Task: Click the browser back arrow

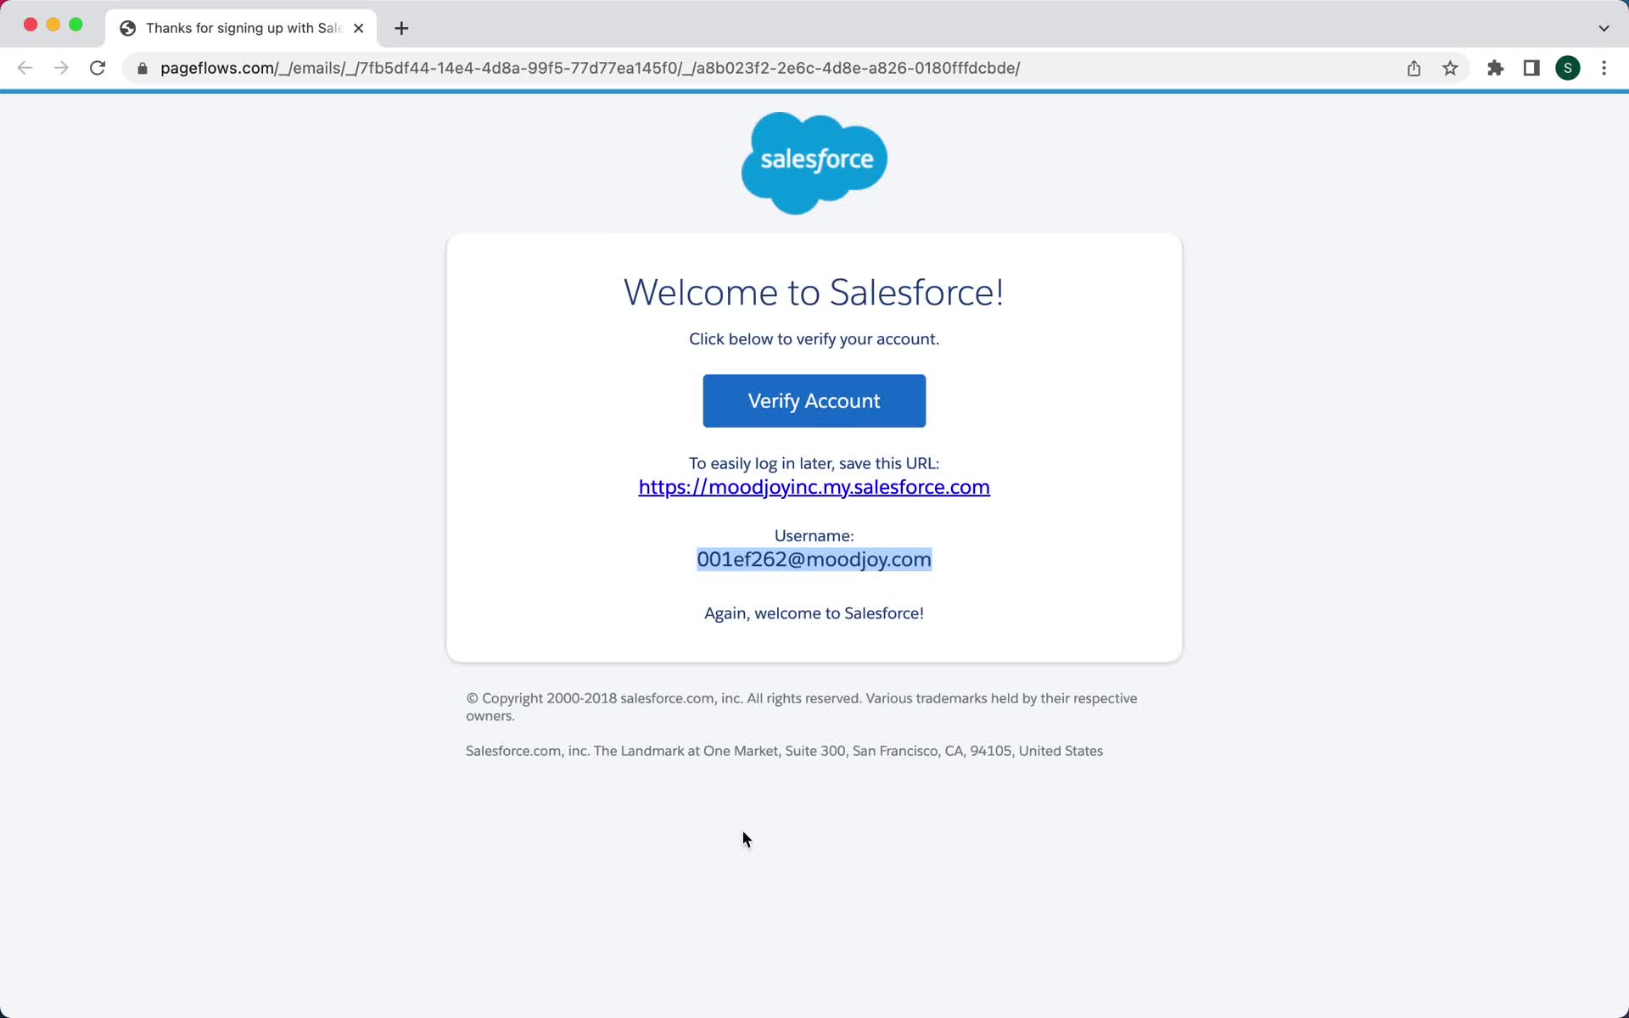Action: pos(25,68)
